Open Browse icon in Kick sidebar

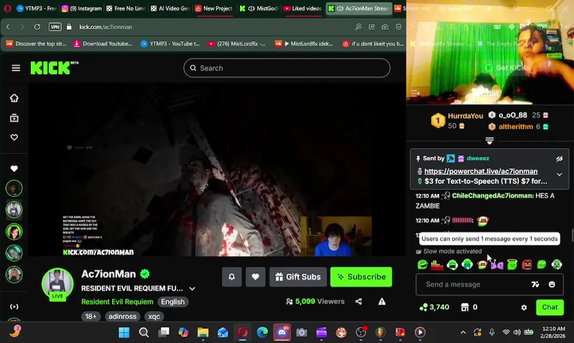pyautogui.click(x=14, y=118)
